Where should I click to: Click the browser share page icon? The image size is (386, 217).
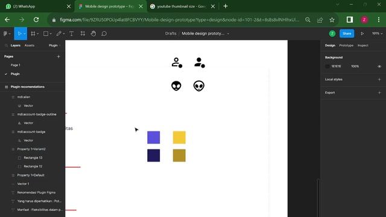coord(320,20)
